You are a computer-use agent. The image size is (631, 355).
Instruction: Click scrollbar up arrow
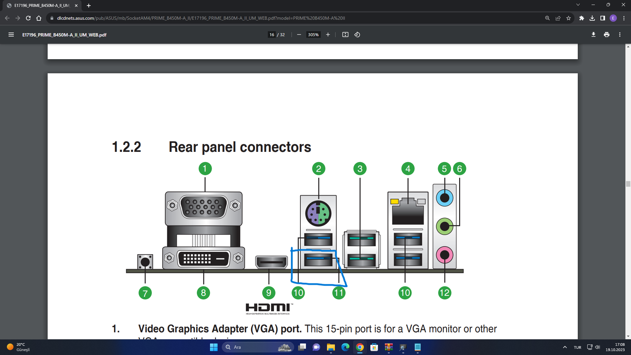tap(628, 47)
